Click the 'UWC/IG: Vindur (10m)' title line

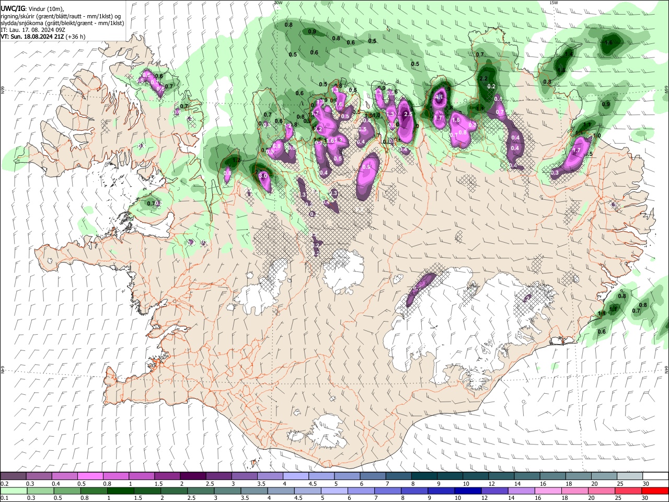click(x=32, y=8)
